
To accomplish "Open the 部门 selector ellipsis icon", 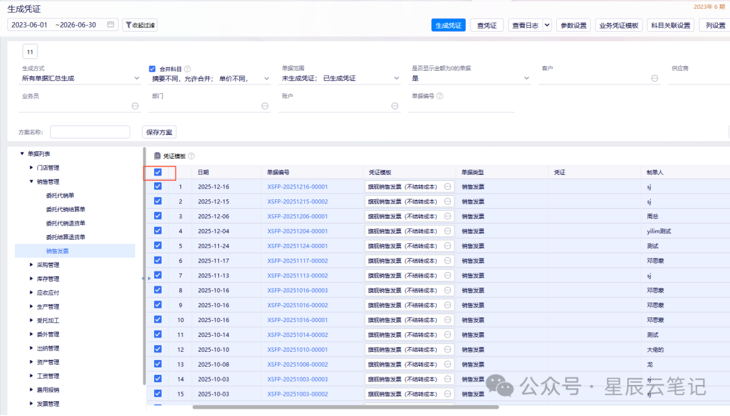I will coord(265,106).
